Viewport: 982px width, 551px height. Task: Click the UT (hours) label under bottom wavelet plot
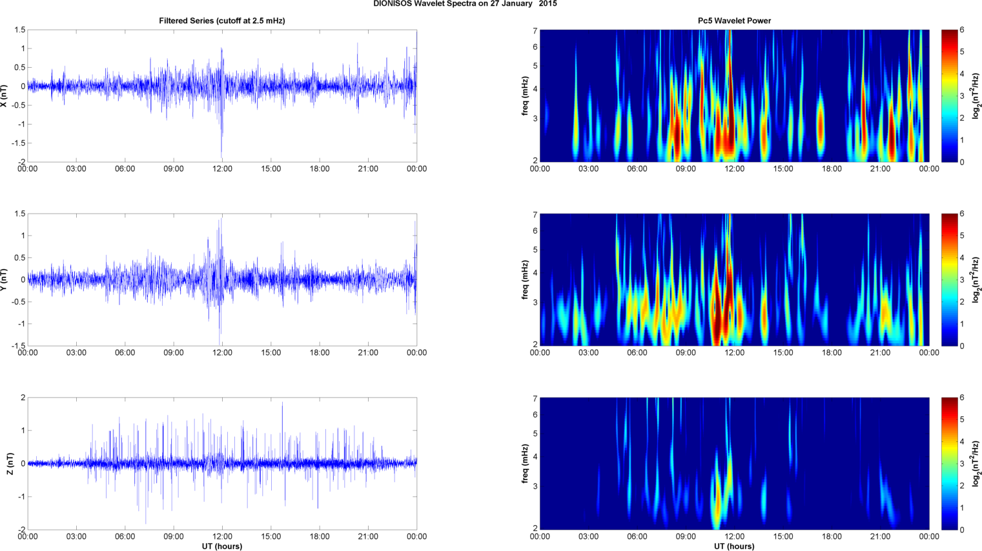point(734,546)
